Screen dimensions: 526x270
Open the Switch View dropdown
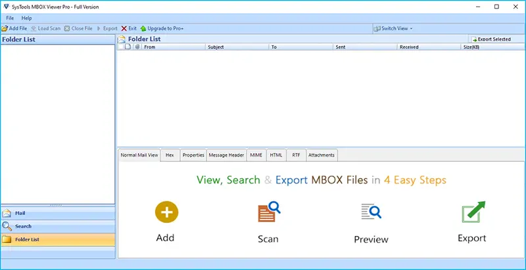click(x=393, y=28)
